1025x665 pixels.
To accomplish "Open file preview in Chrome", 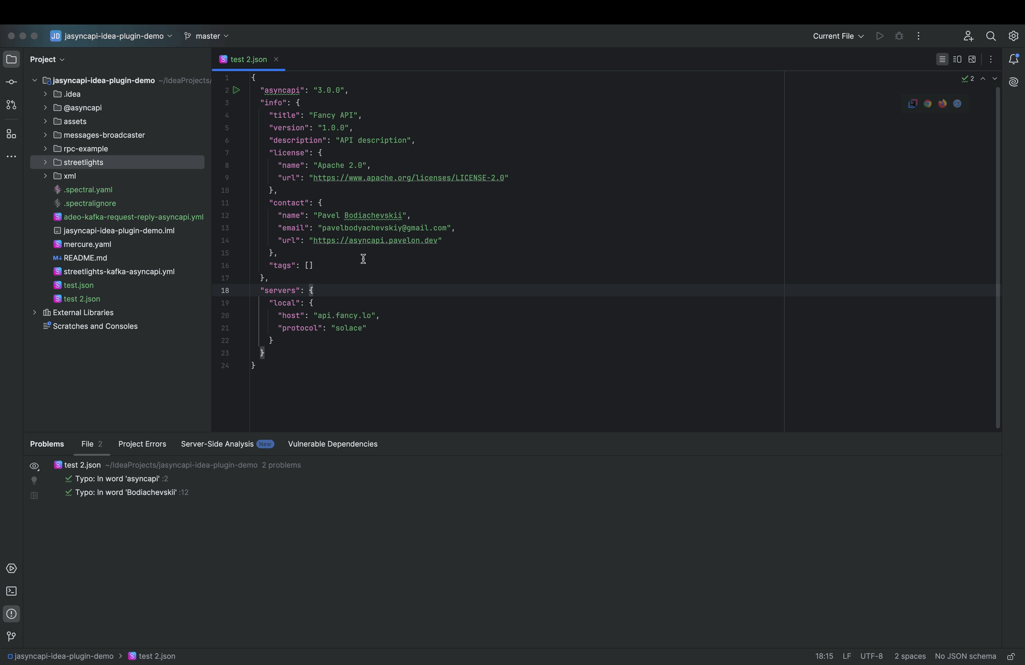I will tap(927, 103).
